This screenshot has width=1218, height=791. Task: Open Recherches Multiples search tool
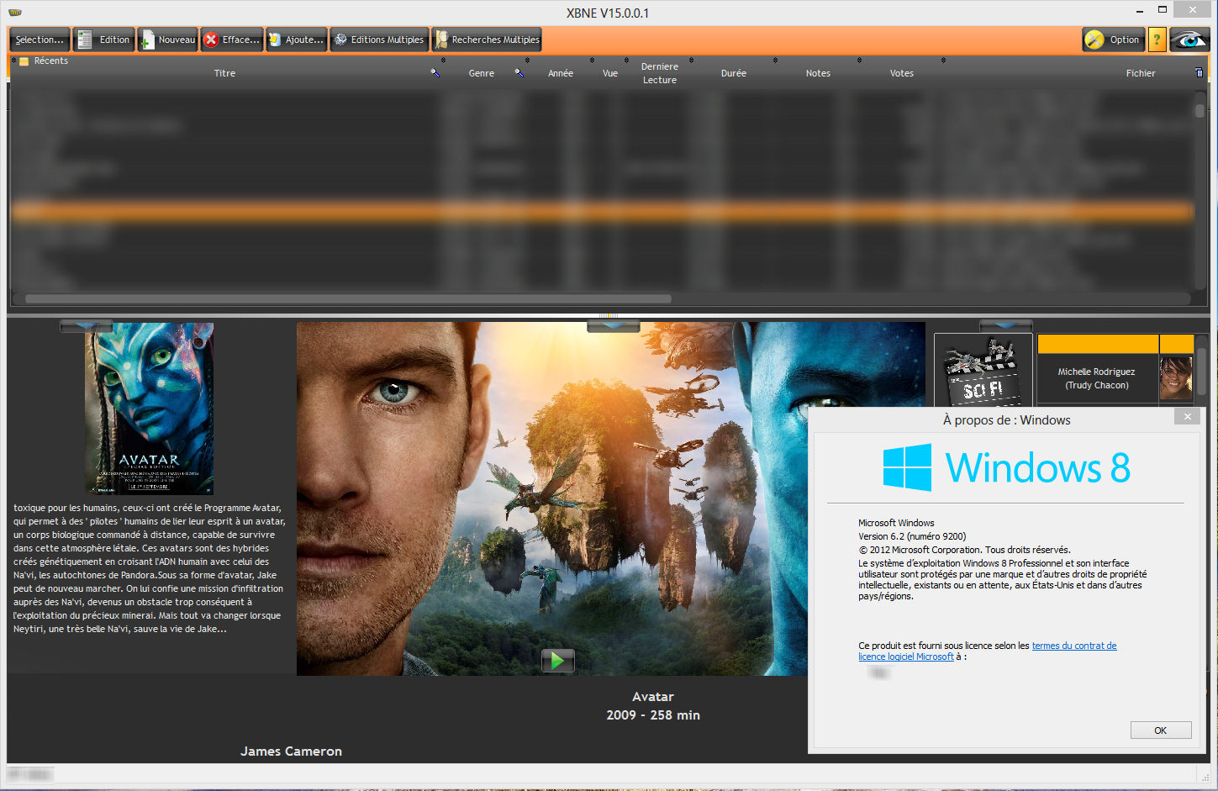pyautogui.click(x=487, y=40)
